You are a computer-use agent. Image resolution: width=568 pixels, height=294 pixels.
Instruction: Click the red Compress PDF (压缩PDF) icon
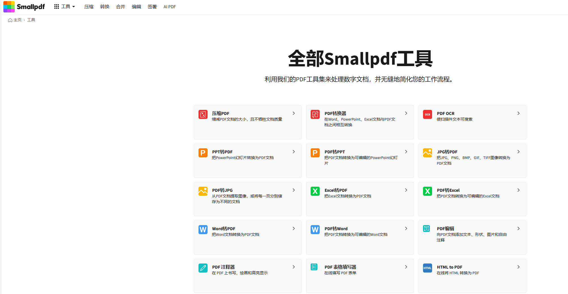[203, 114]
